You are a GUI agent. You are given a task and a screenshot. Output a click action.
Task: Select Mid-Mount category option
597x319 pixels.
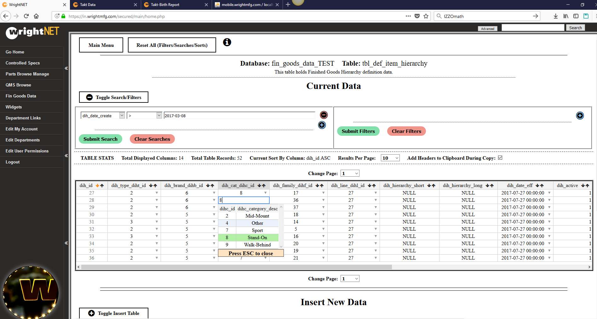pos(248,216)
